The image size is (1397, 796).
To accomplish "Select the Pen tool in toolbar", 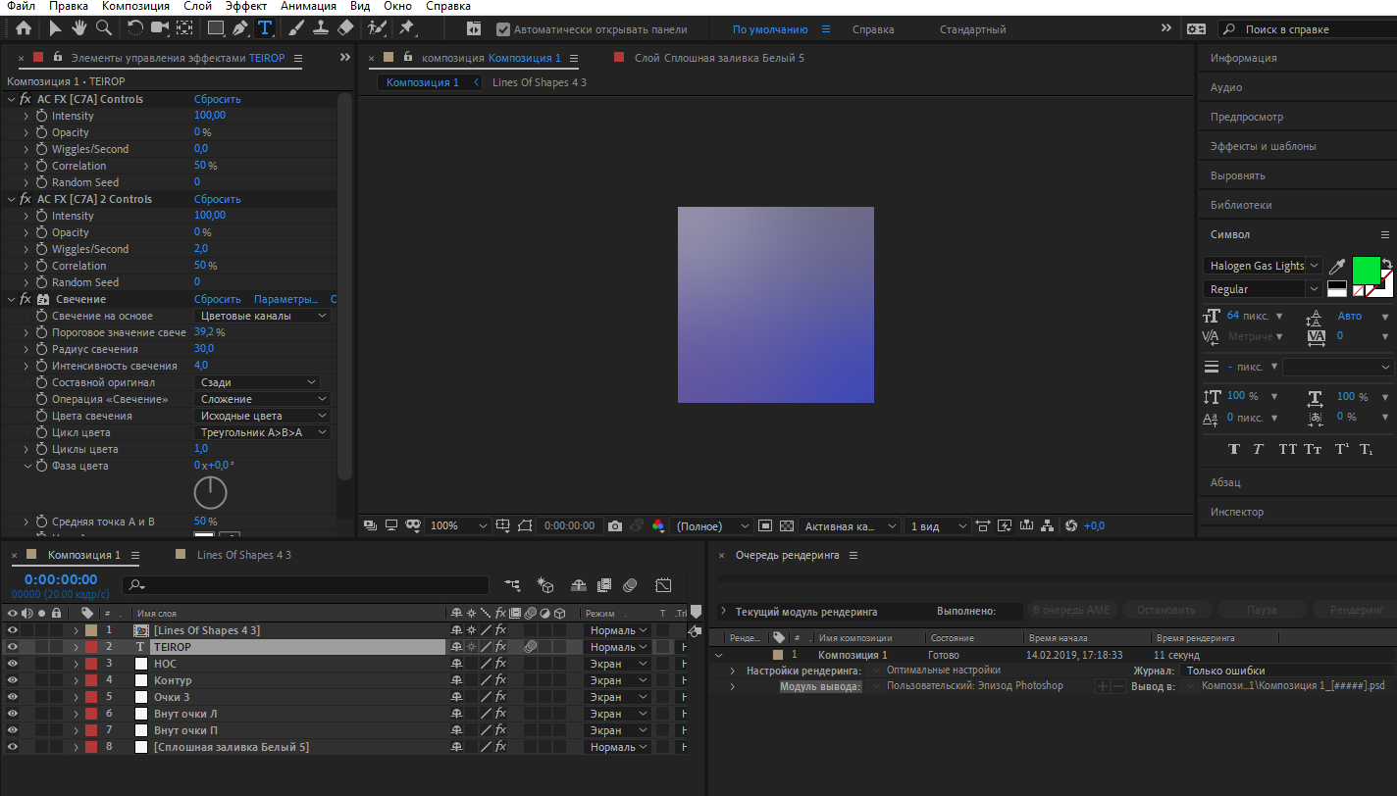I will 240,28.
